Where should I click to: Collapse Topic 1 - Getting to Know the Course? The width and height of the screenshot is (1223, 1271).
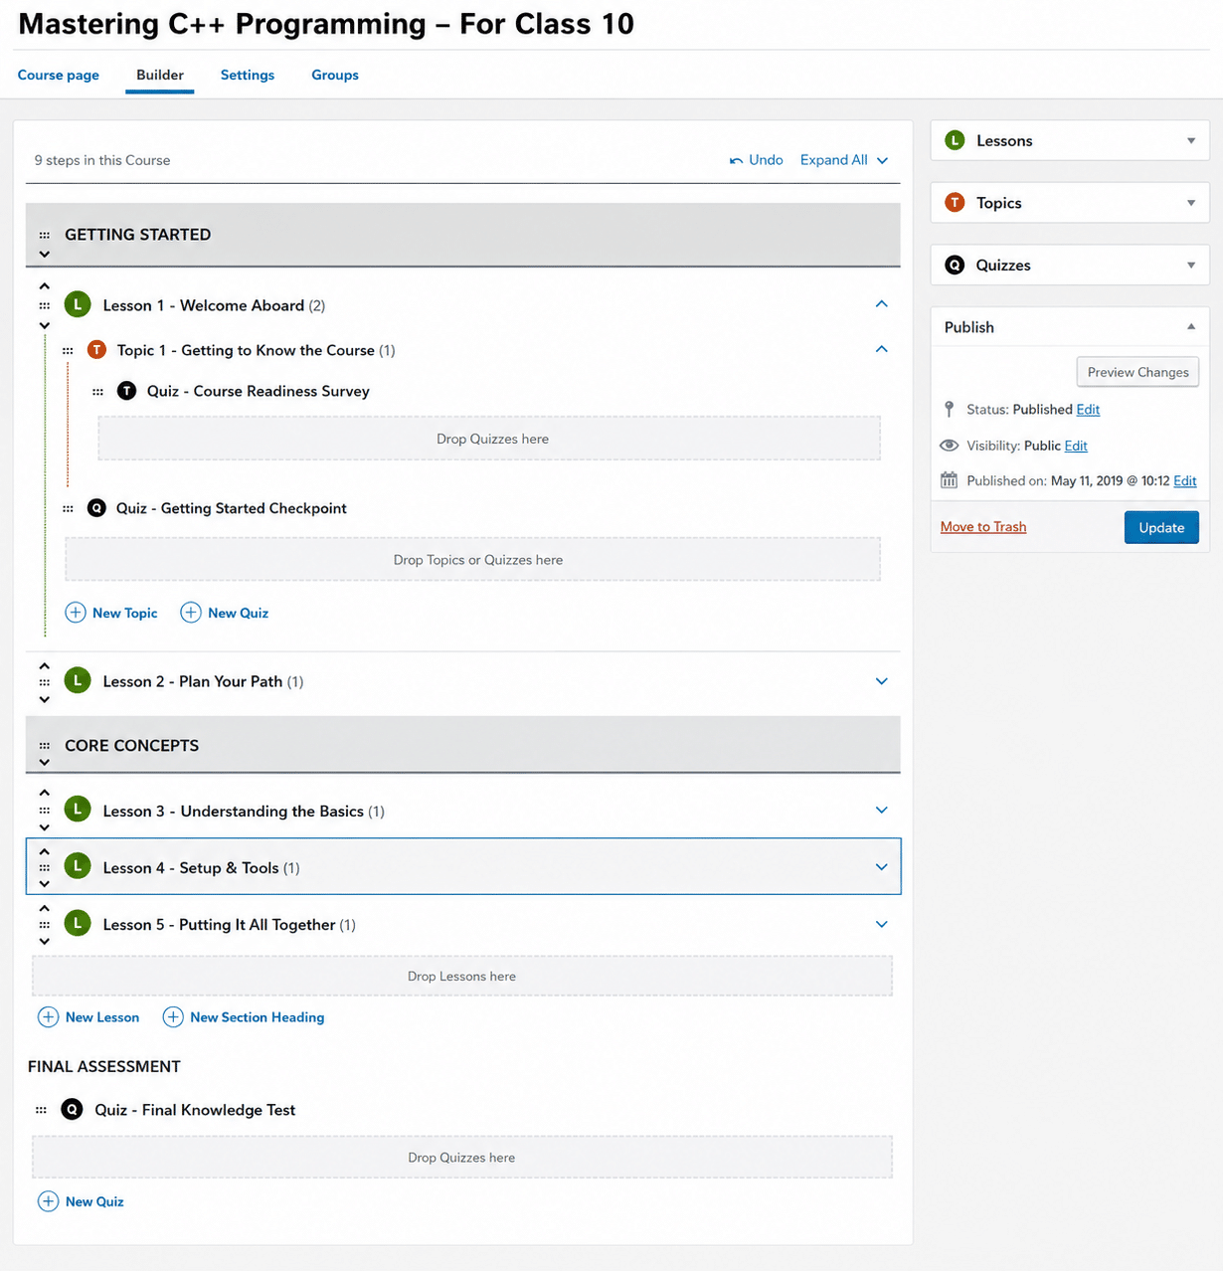(881, 349)
